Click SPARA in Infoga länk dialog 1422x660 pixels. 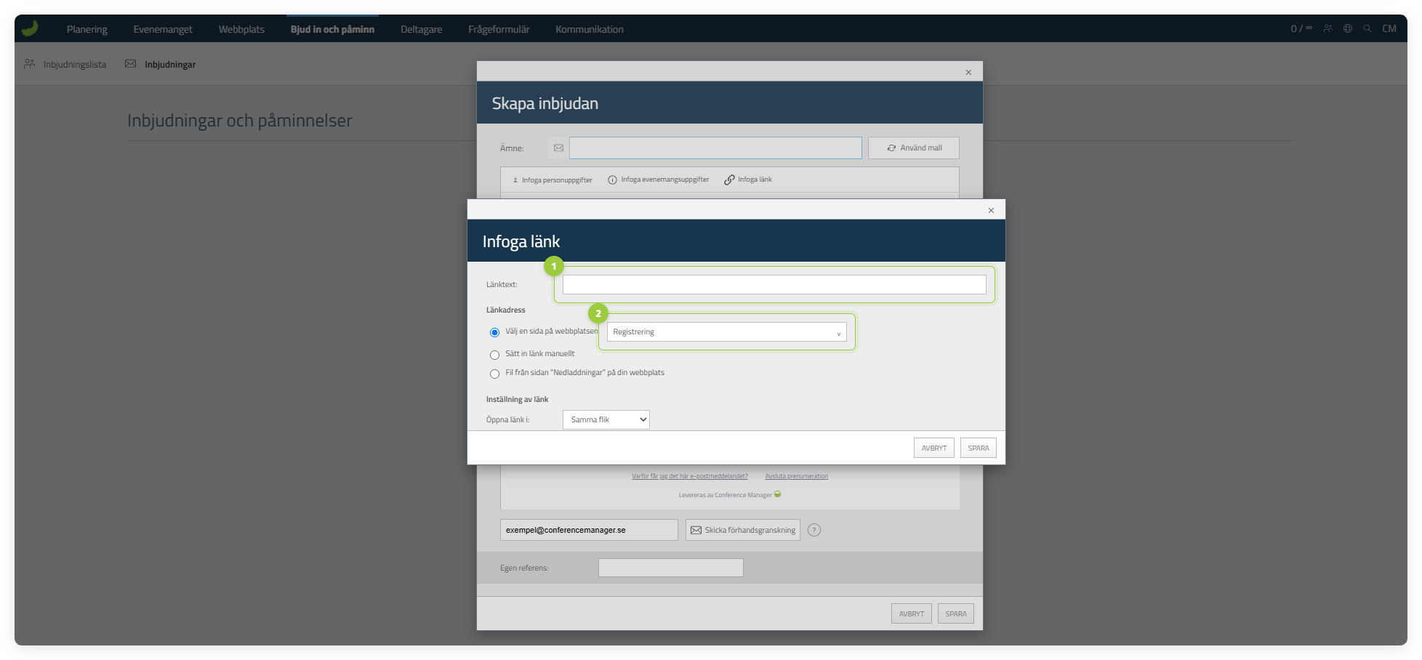point(979,448)
